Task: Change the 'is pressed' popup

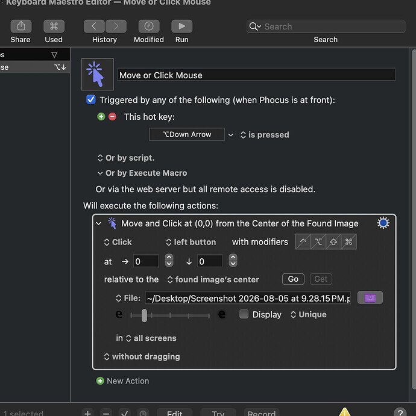Action: click(x=265, y=135)
